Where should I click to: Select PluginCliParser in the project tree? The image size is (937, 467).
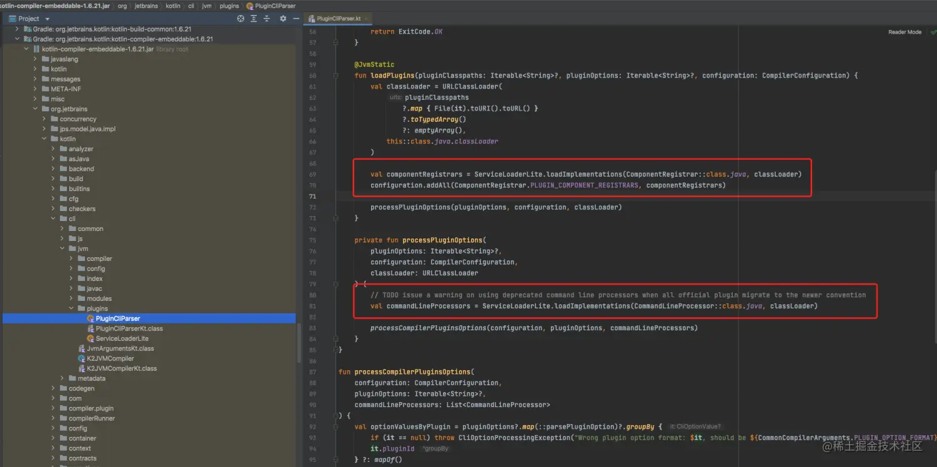point(149,318)
